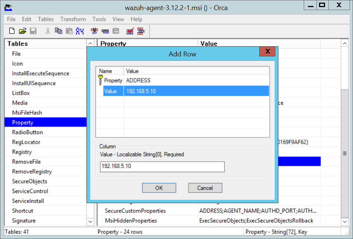Select the ServiceControl table
The width and height of the screenshot is (353, 239).
[46, 191]
